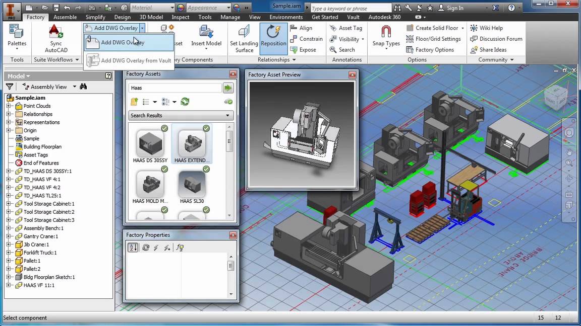Click the up-folder icon in Factory Assets
581x326 pixels.
tap(134, 102)
